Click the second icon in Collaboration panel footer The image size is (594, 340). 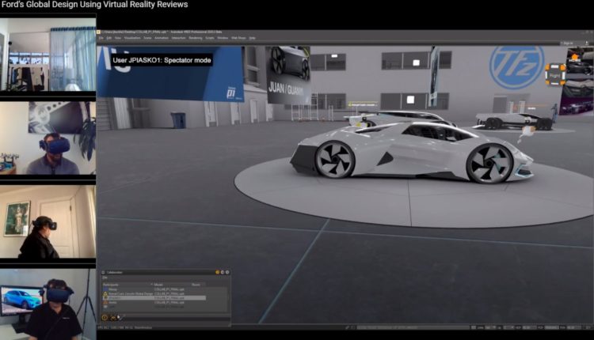(112, 317)
